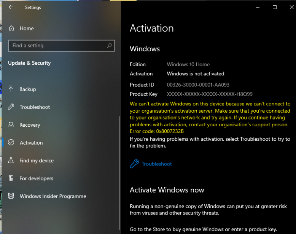Screen dimensions: 296x234
Task: Click the Activate Windows now heading
Action: tap(167, 190)
